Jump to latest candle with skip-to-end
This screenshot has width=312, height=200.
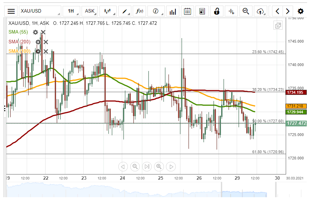click(x=147, y=166)
